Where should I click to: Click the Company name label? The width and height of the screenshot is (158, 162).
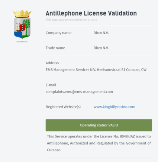click(58, 33)
